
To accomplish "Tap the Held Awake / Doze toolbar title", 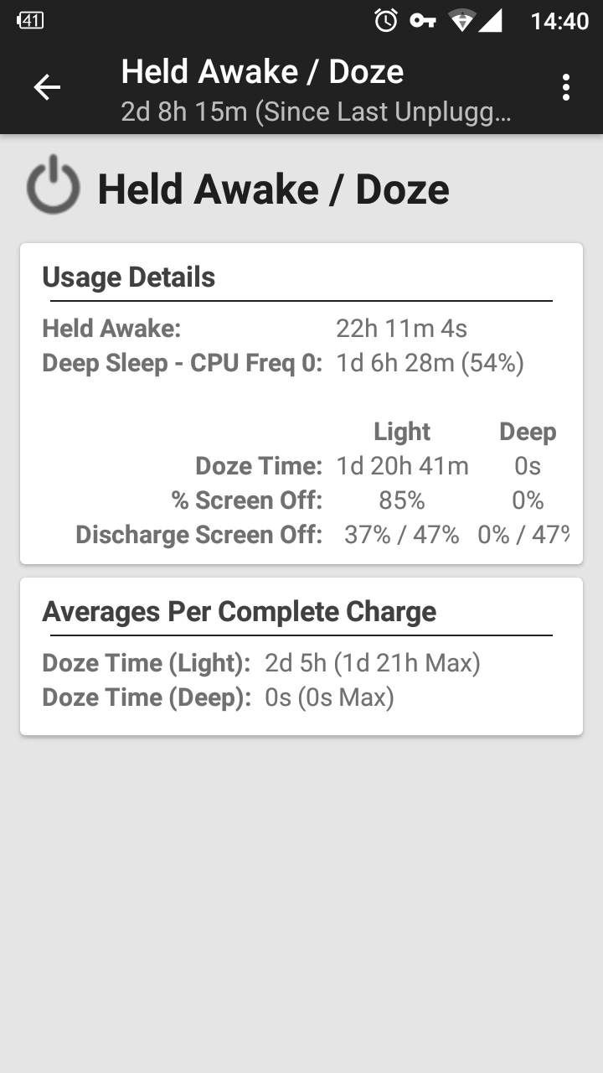I will tap(262, 72).
